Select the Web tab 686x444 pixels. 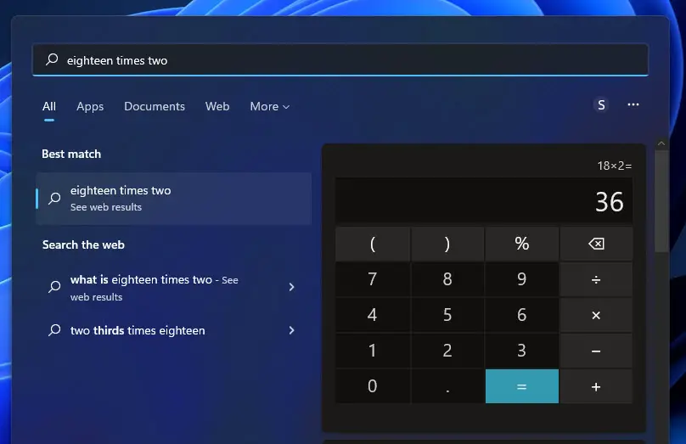coord(217,106)
